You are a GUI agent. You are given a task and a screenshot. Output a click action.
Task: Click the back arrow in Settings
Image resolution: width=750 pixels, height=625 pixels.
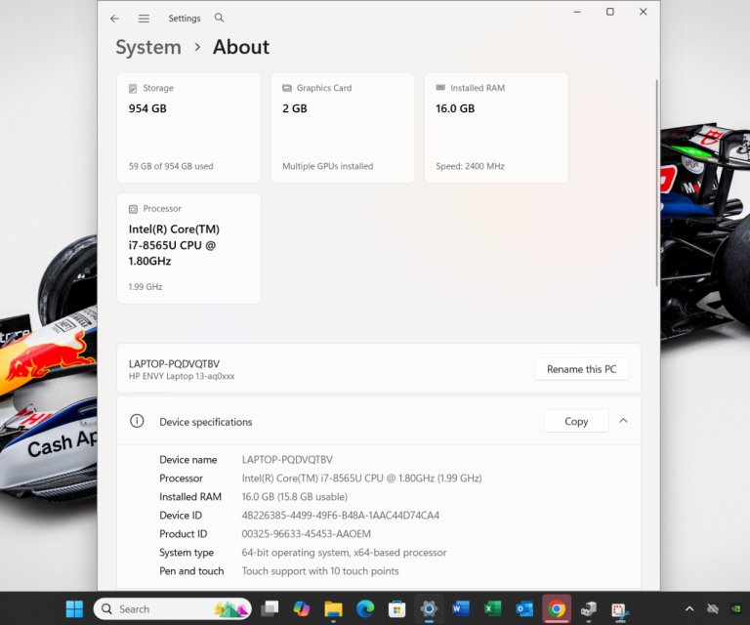[x=115, y=19]
